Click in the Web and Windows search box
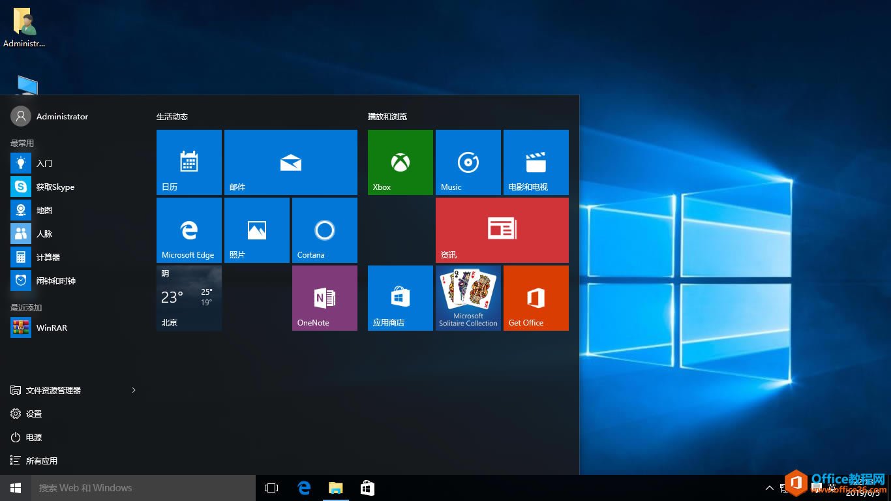Image resolution: width=891 pixels, height=501 pixels. pos(143,488)
